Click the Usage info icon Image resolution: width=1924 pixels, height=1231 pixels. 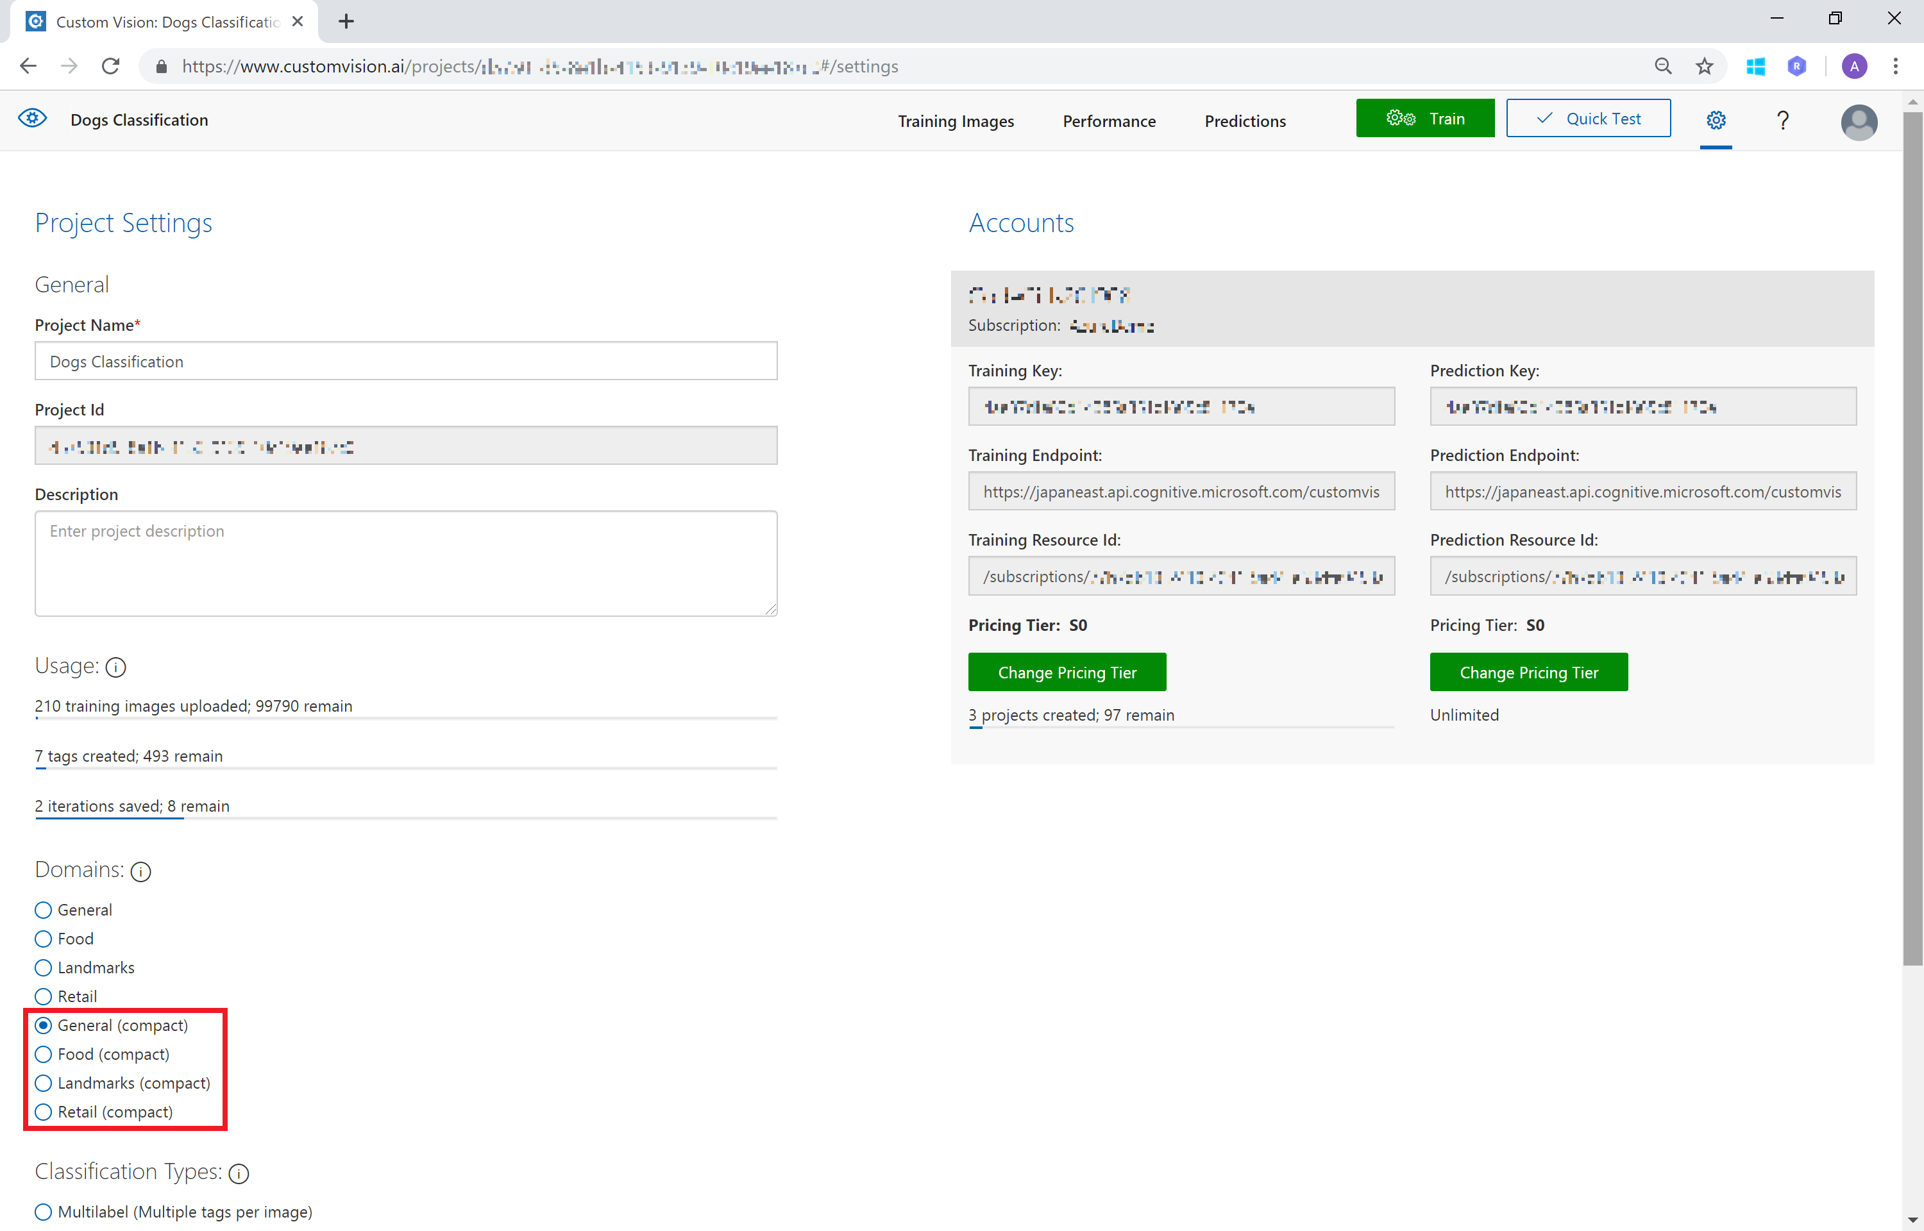click(x=116, y=667)
